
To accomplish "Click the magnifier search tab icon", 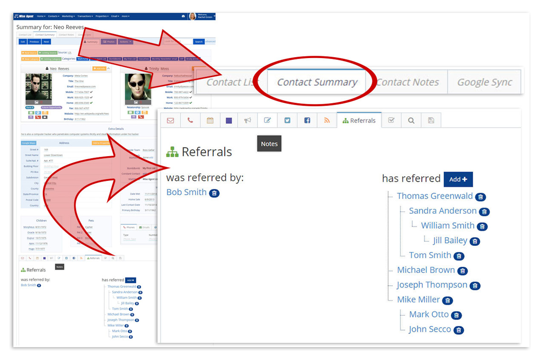I will (411, 120).
